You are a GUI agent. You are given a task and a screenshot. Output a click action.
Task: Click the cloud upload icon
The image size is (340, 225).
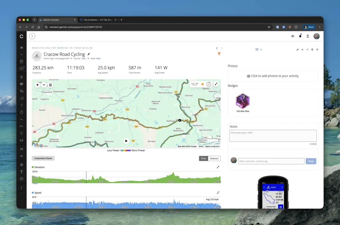(293, 36)
